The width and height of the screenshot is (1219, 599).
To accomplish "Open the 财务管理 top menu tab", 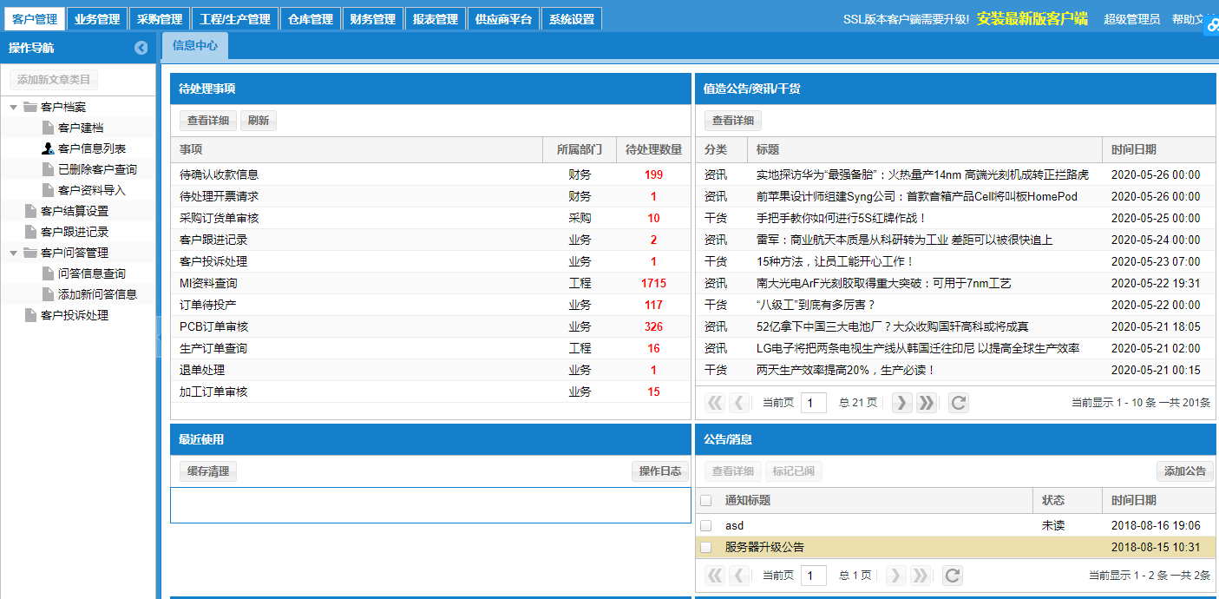I will (x=373, y=19).
